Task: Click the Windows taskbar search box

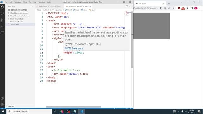Action: 29,111
